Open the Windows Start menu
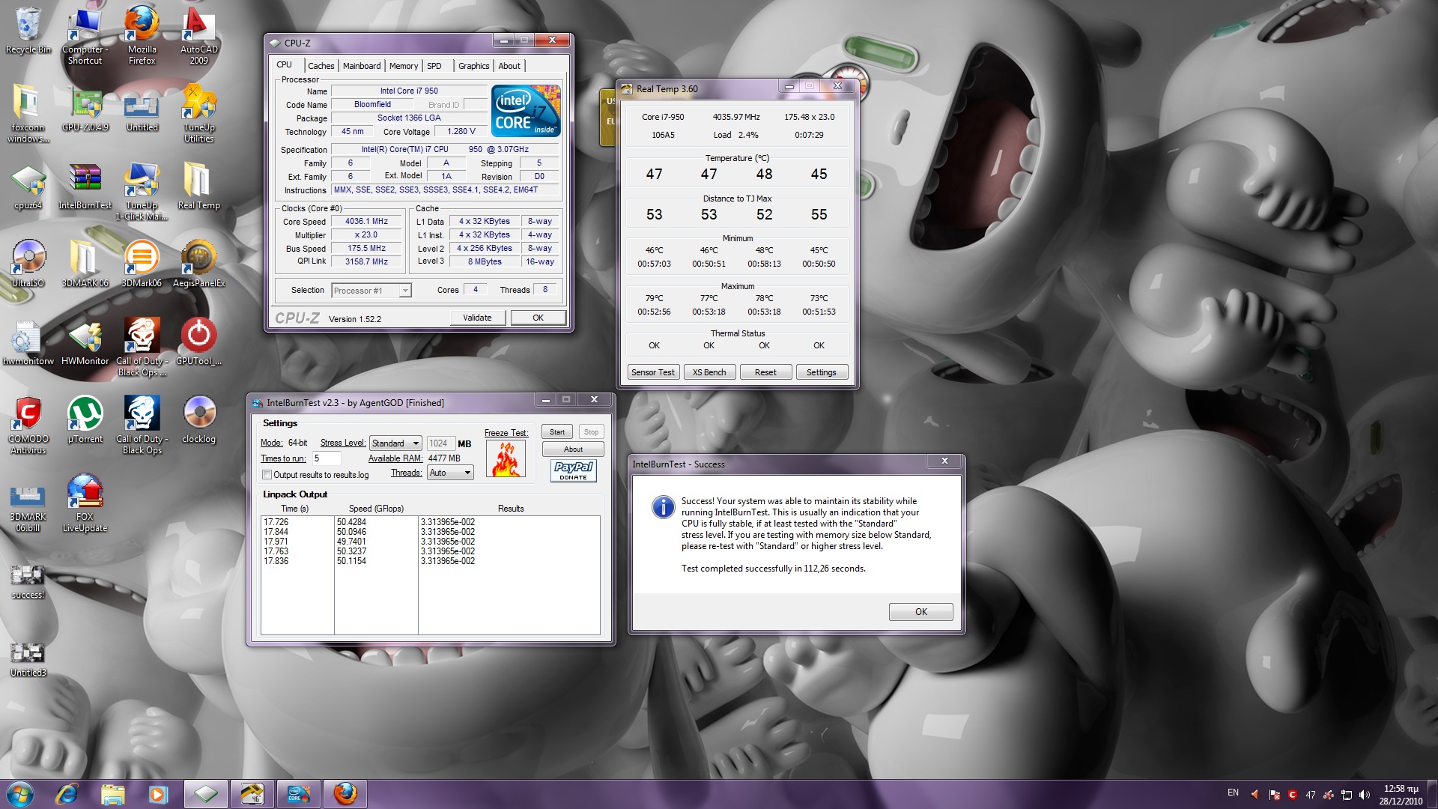This screenshot has height=809, width=1438. (x=20, y=793)
